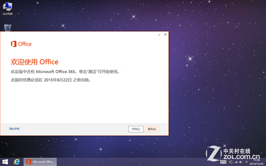
Task: Minimize the Office welcome dialog
Action: pyautogui.click(x=159, y=34)
